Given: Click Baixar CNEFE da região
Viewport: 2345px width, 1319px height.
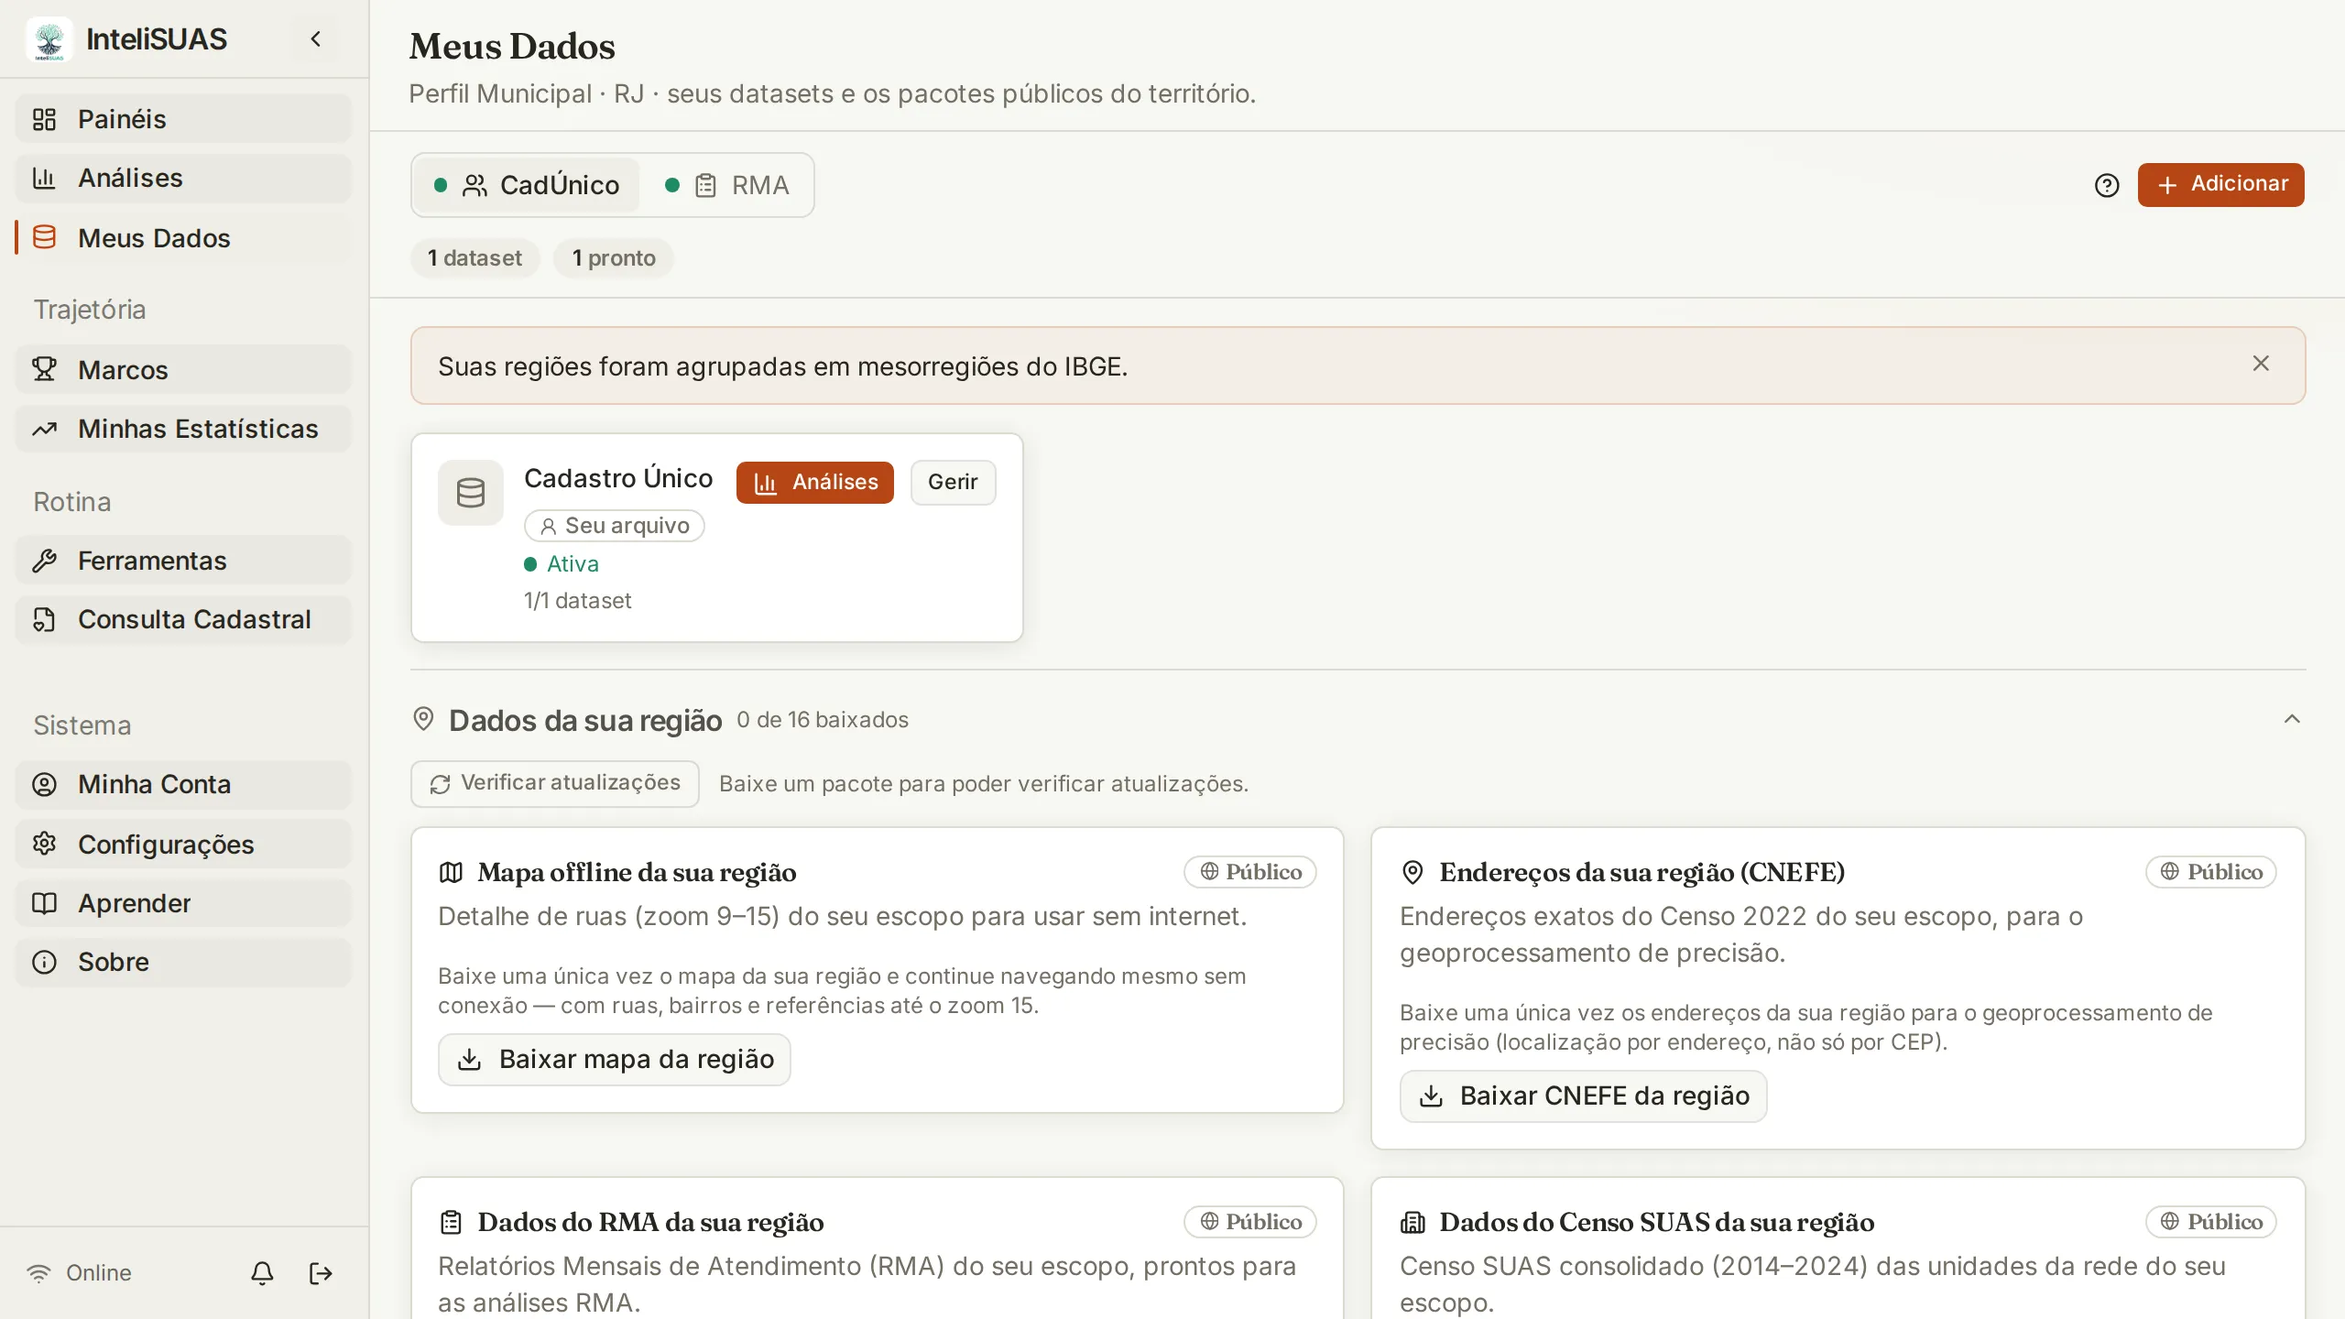Looking at the screenshot, I should point(1583,1096).
